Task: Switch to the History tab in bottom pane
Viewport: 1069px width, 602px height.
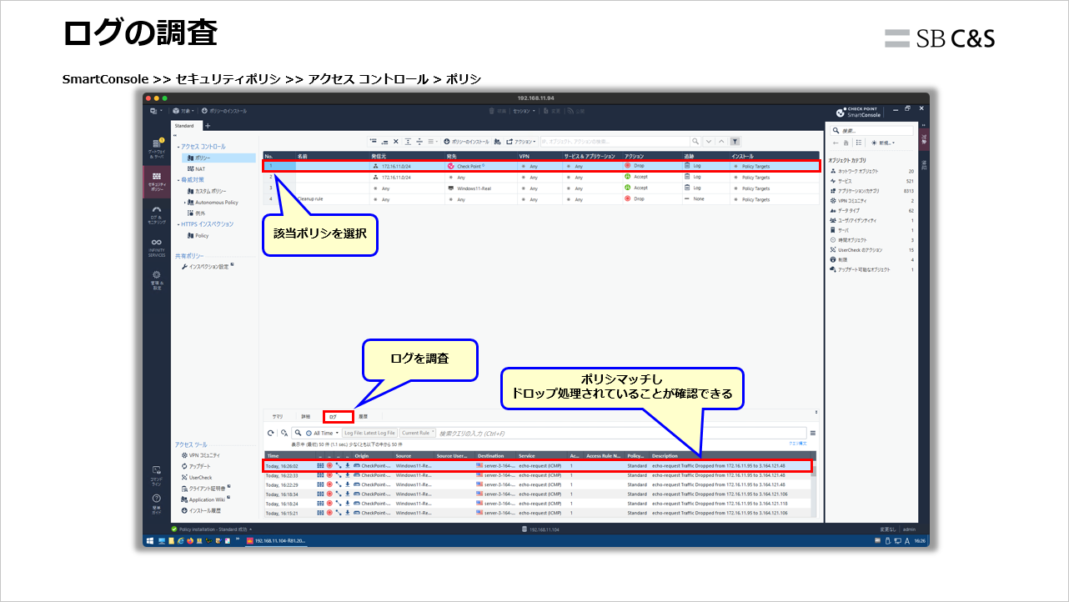Action: pos(362,415)
